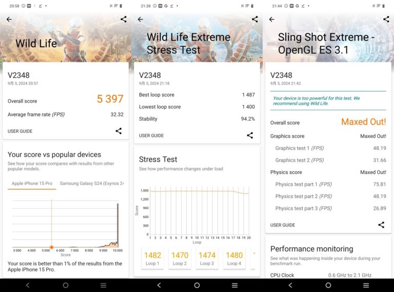Open the Loop 4 card showing 1480
Image resolution: width=394 pixels, height=292 pixels.
tap(234, 258)
